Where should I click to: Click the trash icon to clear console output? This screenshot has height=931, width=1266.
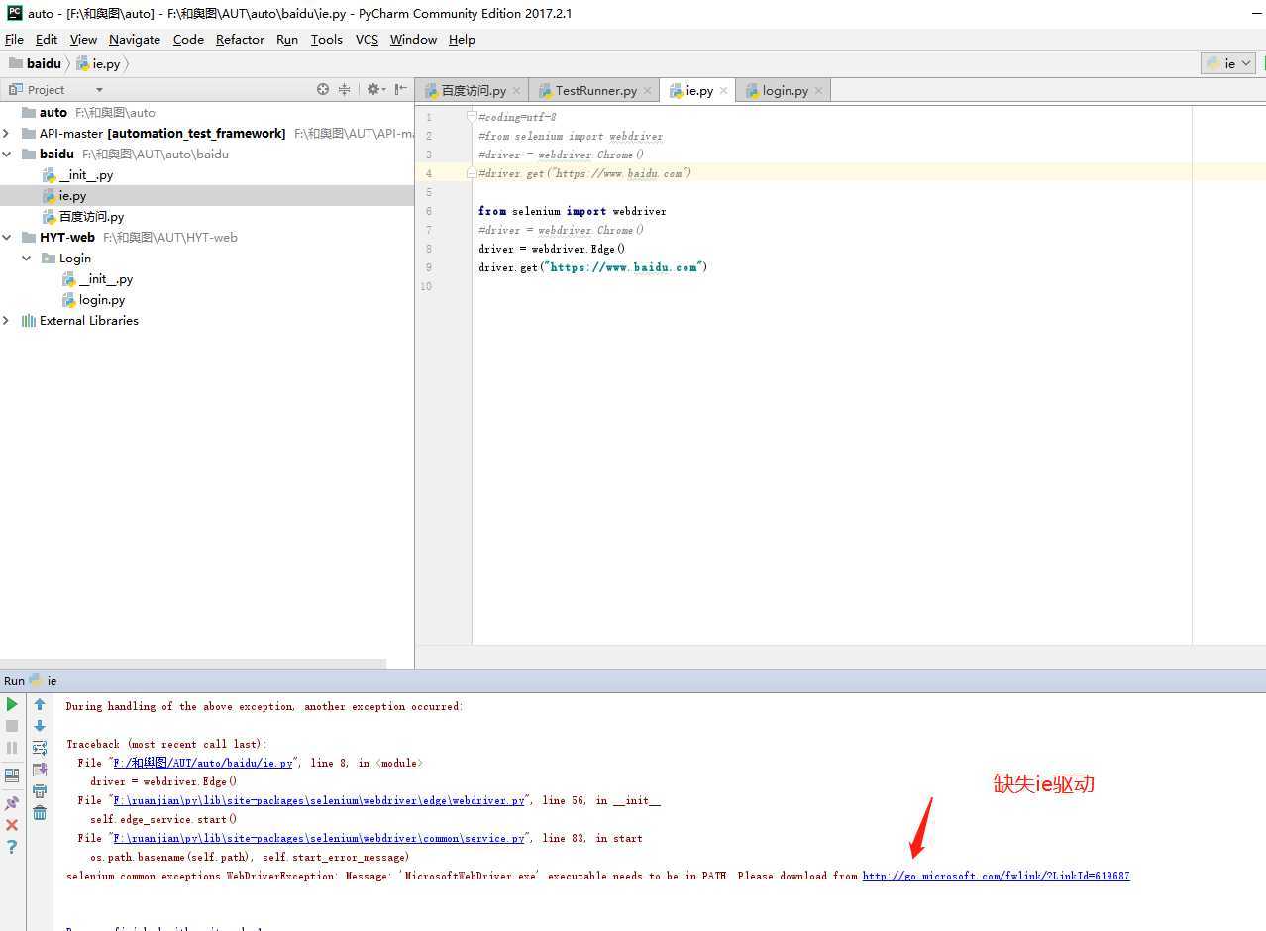point(40,813)
